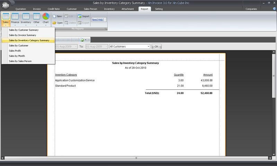The image size is (277, 166).
Task: Click the scroll down arrow
Action: point(274,154)
